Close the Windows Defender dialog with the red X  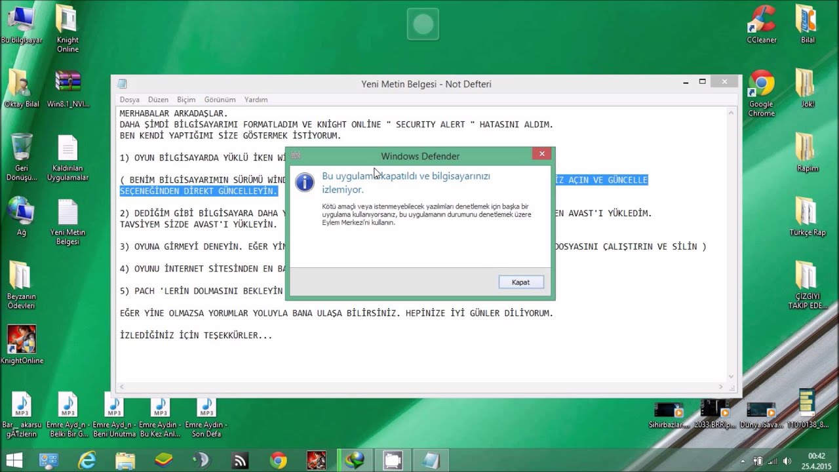541,154
